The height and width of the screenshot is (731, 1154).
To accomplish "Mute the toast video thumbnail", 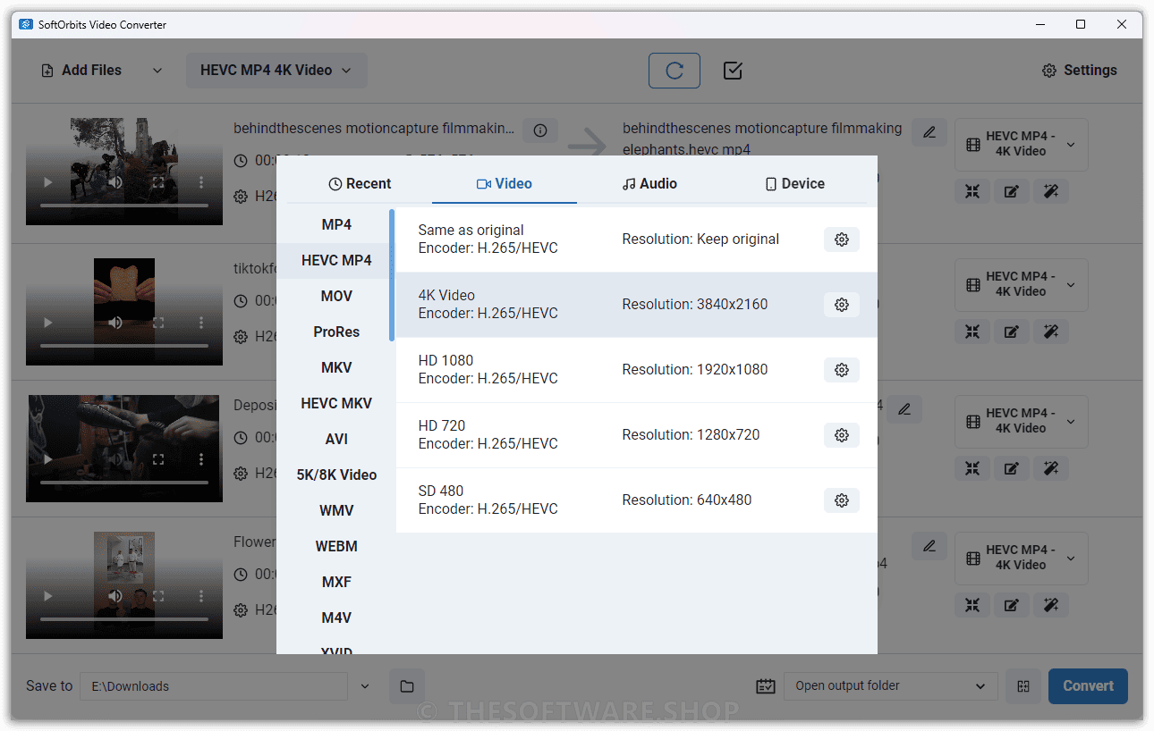I will (115, 323).
